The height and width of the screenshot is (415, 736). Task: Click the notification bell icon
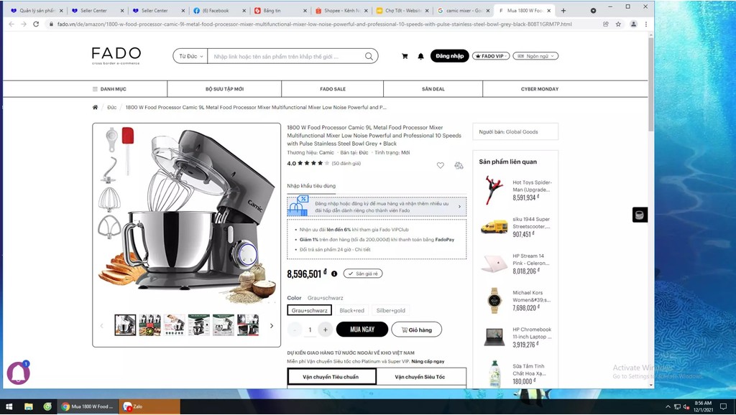[x=420, y=55]
